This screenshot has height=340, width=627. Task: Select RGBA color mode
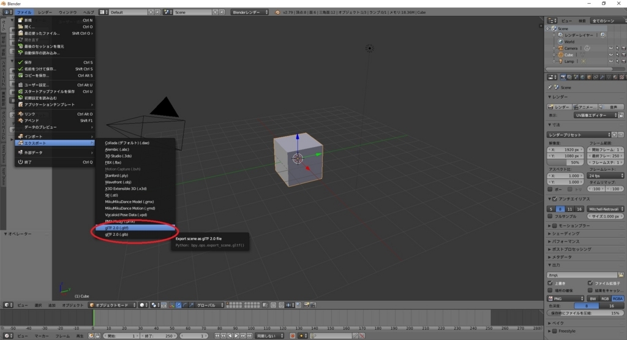pyautogui.click(x=617, y=299)
